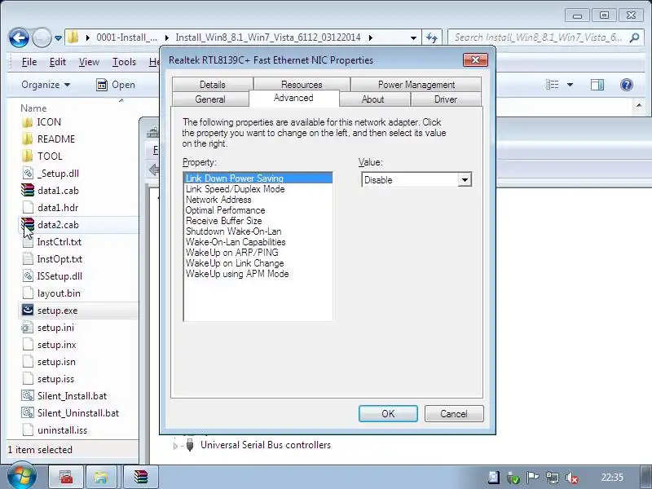Switch to the General tab
This screenshot has height=489, width=652.
(210, 99)
